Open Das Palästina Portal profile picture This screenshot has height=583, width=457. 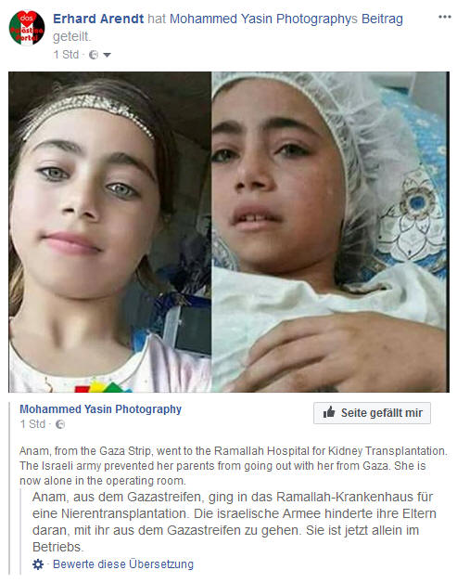pos(27,28)
